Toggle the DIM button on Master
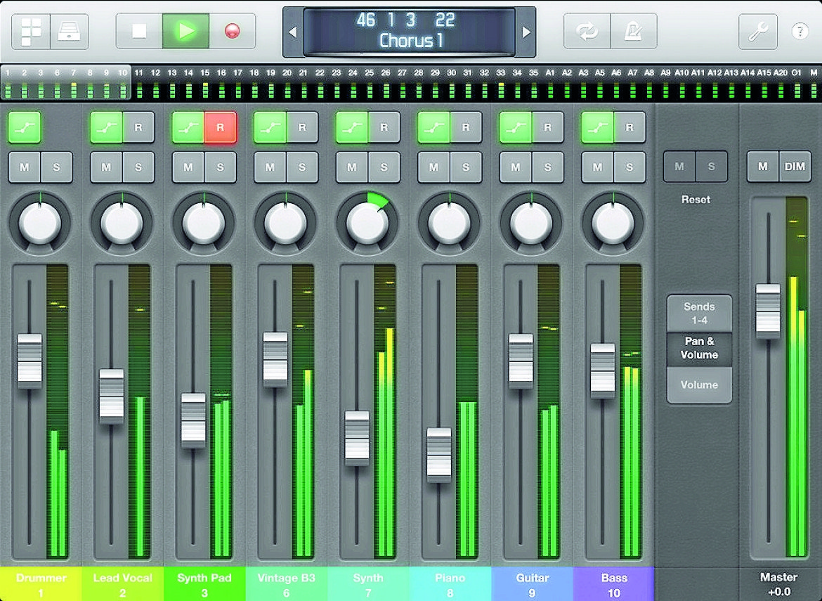Viewport: 822px width, 601px height. click(x=795, y=167)
